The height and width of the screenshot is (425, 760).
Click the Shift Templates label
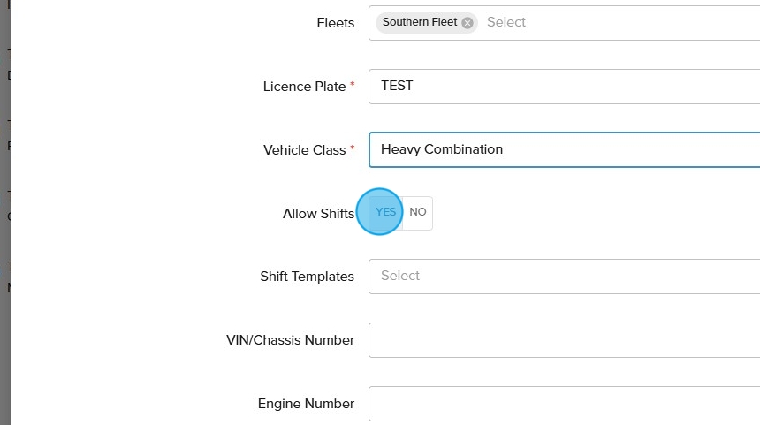pyautogui.click(x=307, y=277)
